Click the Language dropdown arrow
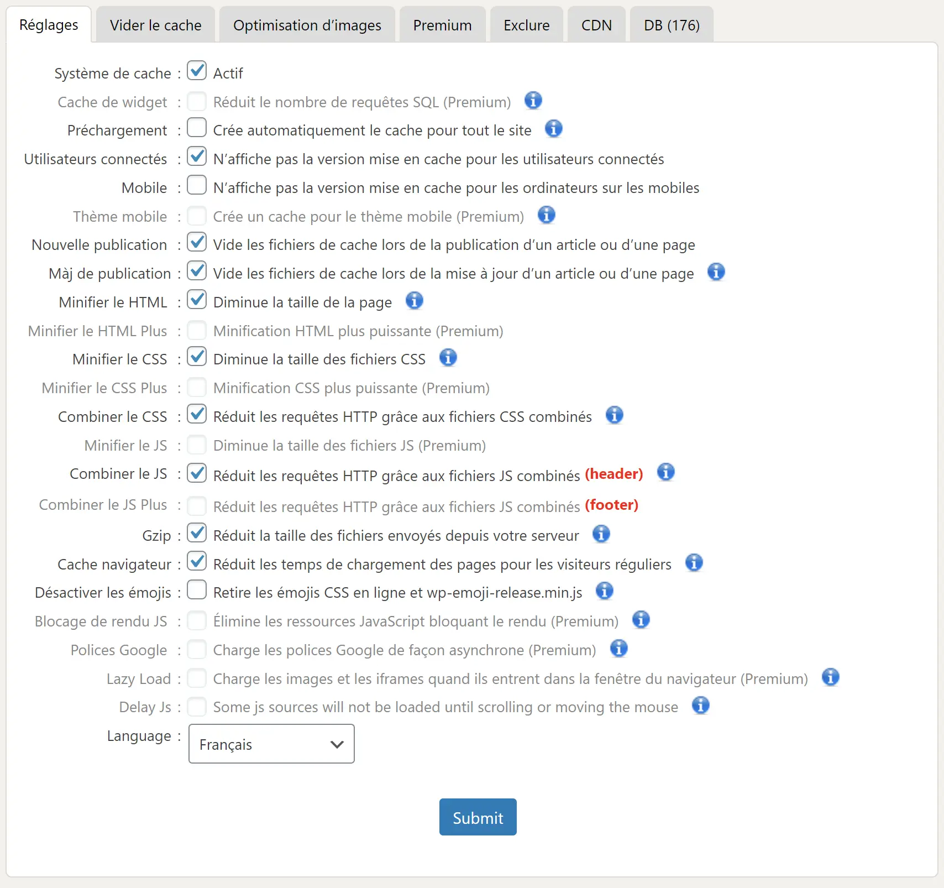 pos(338,744)
